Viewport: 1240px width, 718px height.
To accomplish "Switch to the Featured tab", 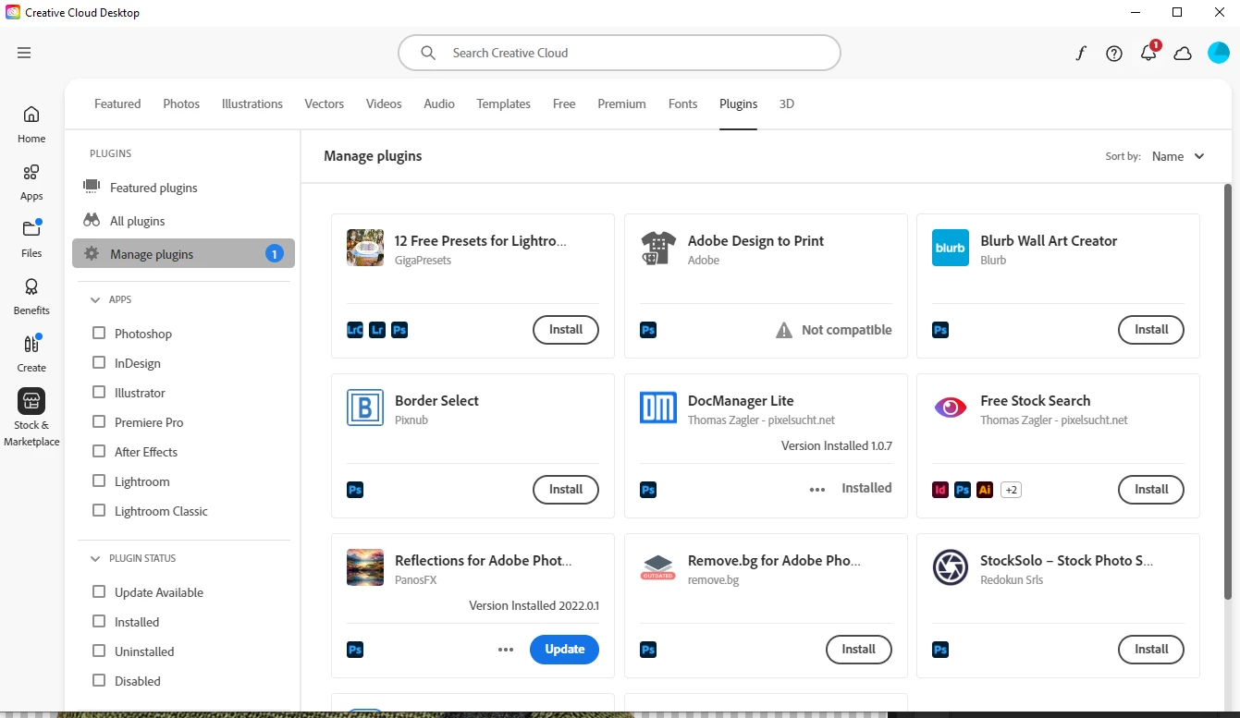I will click(x=117, y=103).
